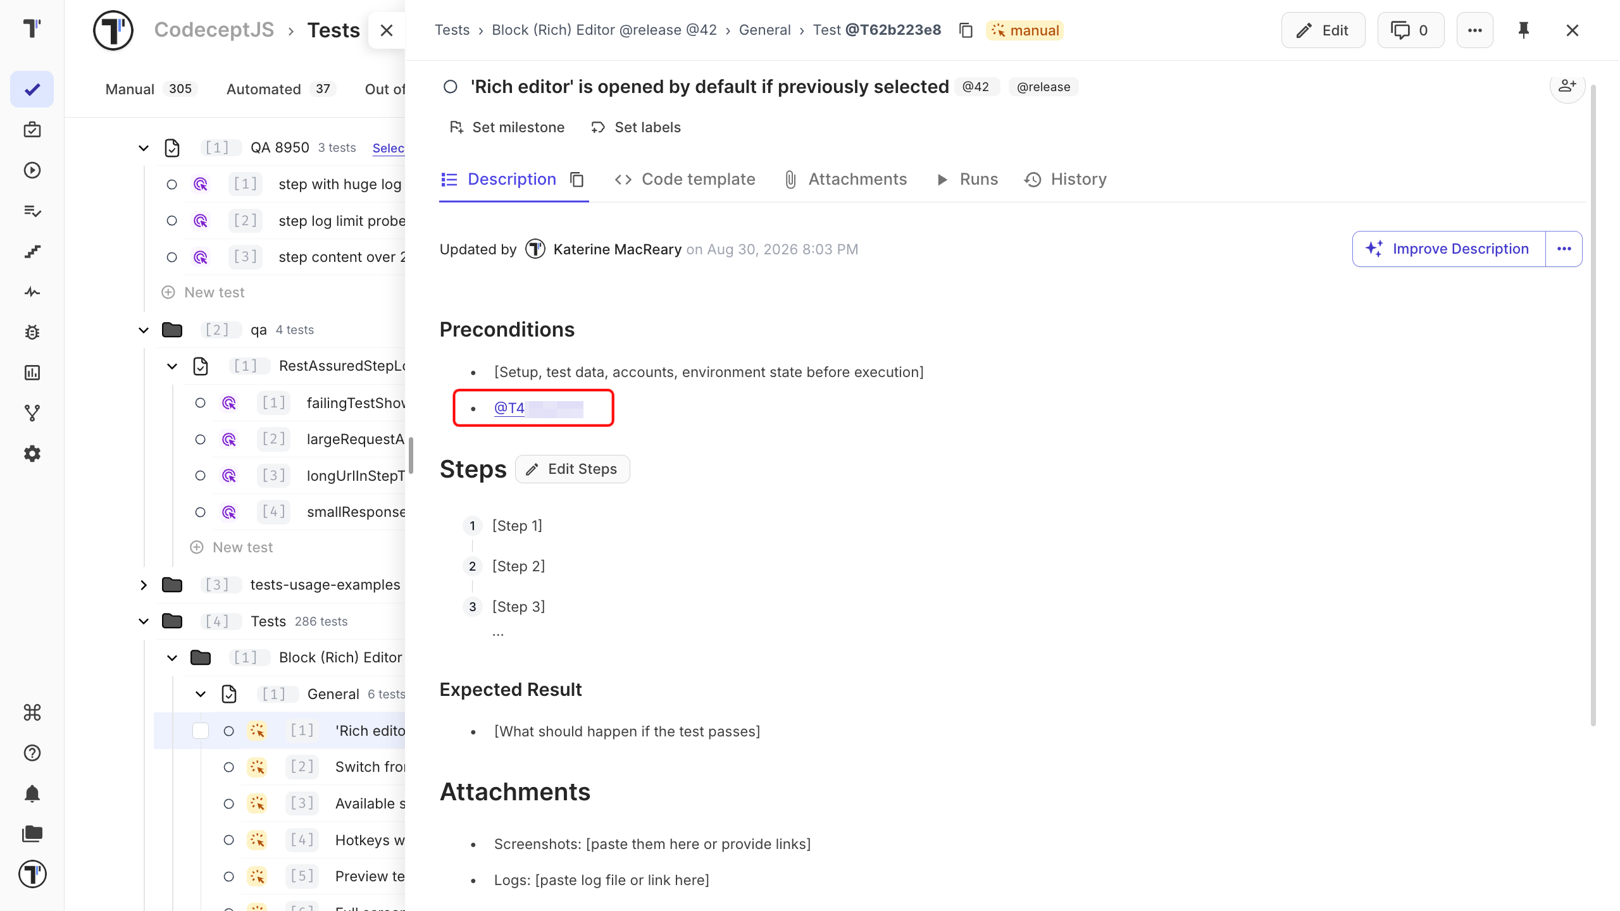Click the Edit Steps button
The height and width of the screenshot is (911, 1620).
[572, 469]
